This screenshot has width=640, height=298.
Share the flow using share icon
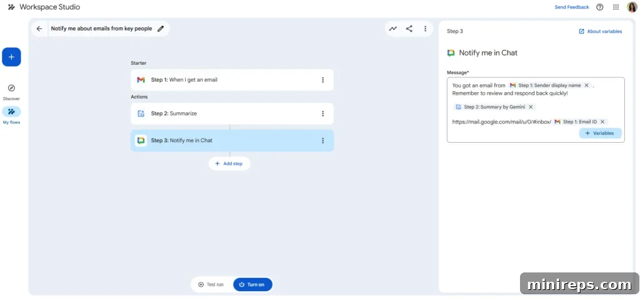[409, 29]
